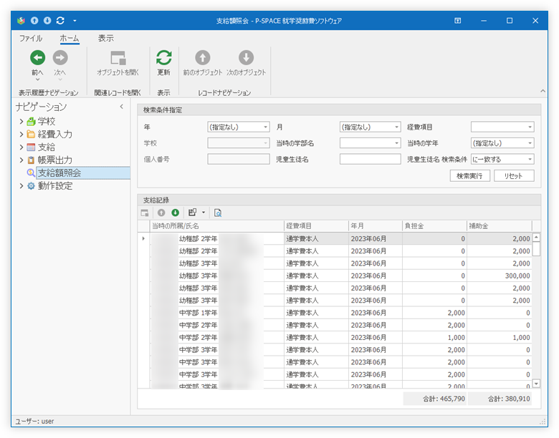
Task: Click Next Object (次のオブジェクト) ribbon icon
Action: click(x=246, y=58)
